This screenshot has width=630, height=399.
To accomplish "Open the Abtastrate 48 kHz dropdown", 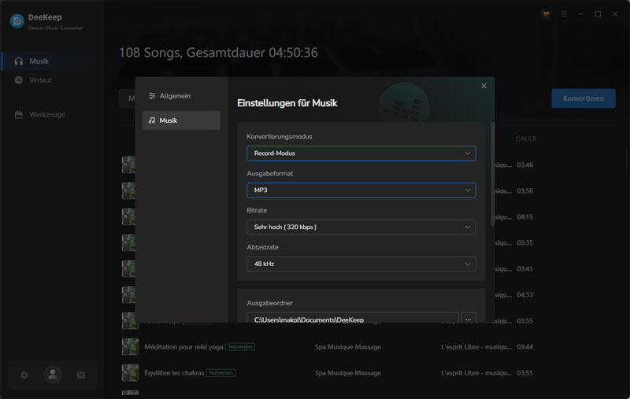I will point(361,264).
